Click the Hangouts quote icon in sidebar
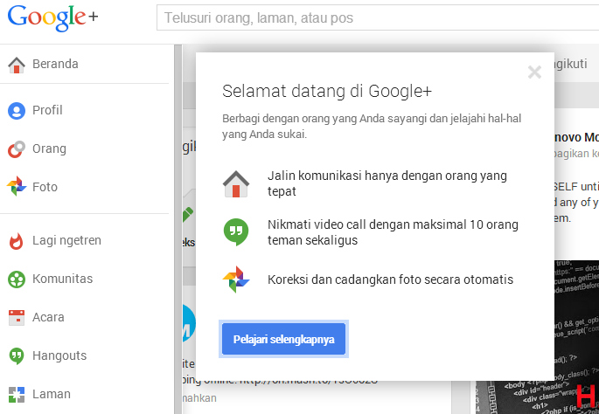Screen dimensions: 599x414 click(x=17, y=356)
